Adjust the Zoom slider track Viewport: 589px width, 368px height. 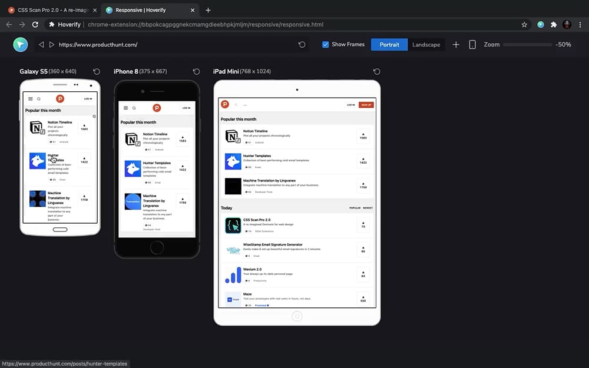(527, 45)
